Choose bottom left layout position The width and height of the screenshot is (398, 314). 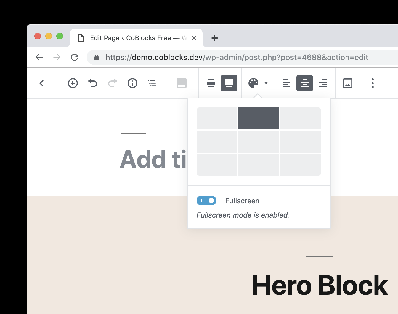coord(217,165)
